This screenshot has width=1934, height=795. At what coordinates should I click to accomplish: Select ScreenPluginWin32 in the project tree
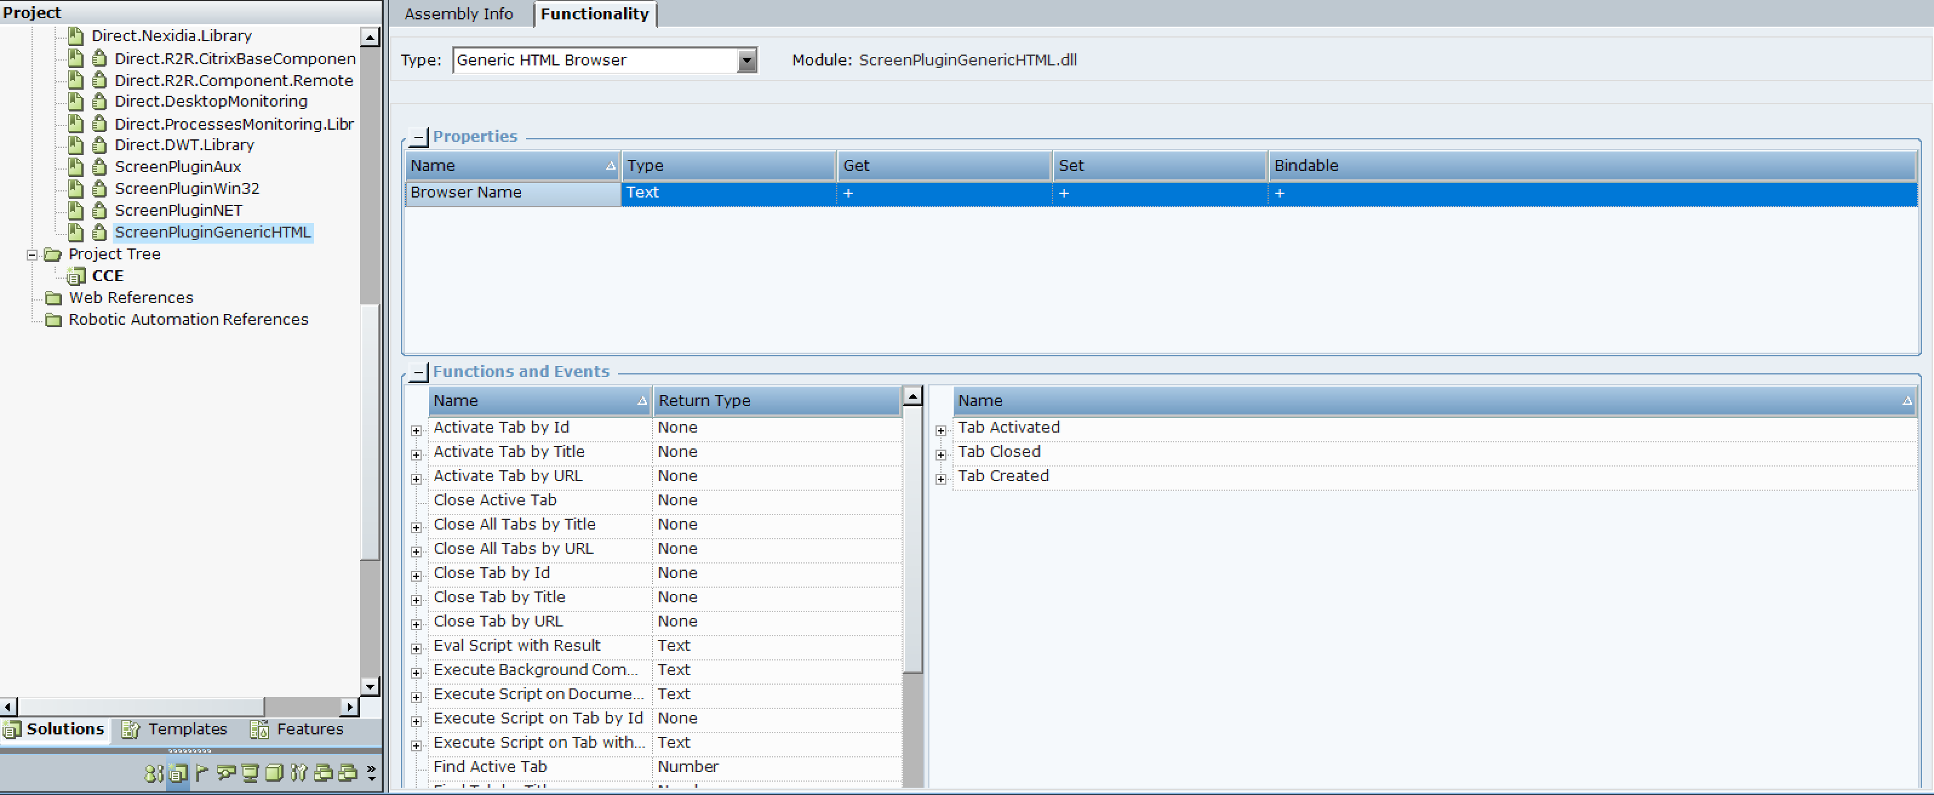(x=186, y=188)
